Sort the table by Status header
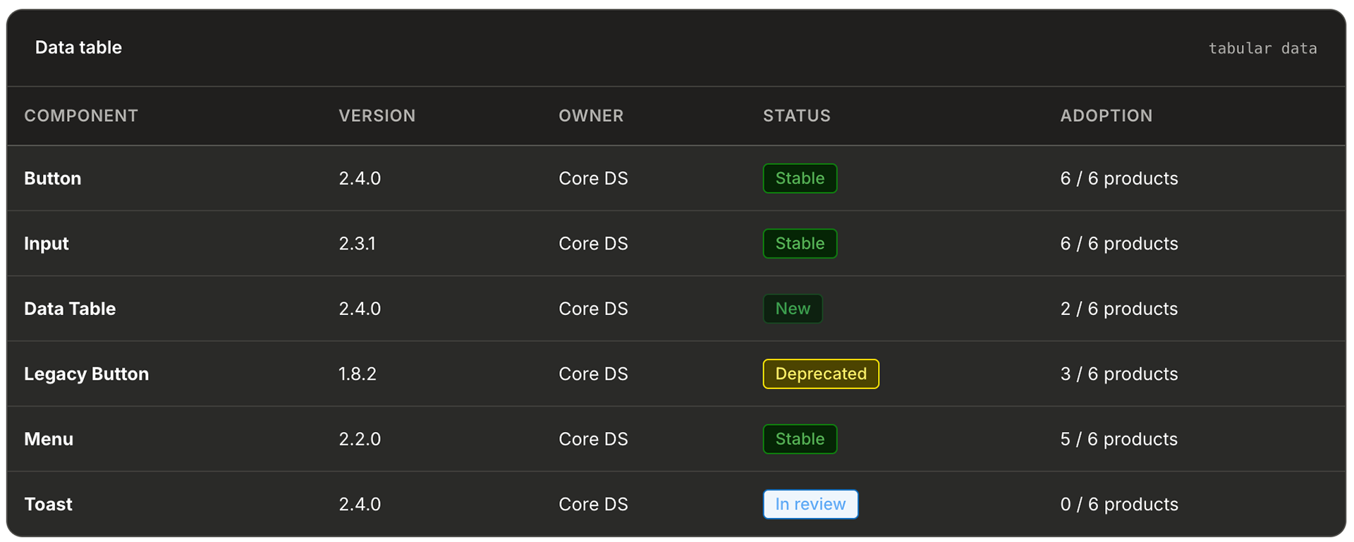 pos(796,116)
